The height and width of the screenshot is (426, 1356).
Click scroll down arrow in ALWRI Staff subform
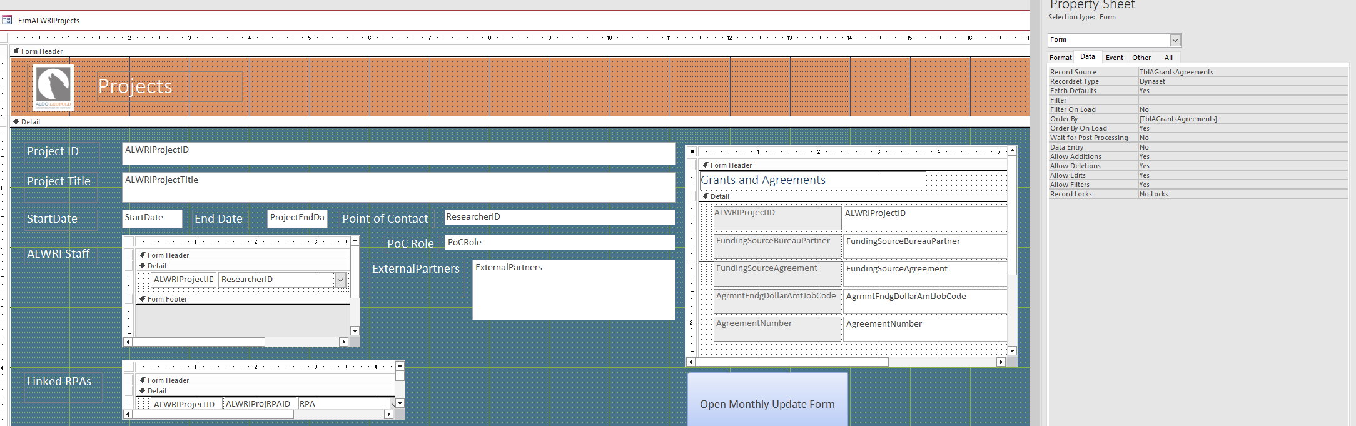point(355,331)
